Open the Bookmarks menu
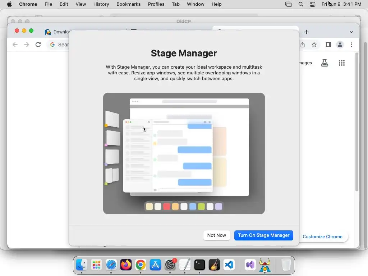The height and width of the screenshot is (276, 368). 128,4
